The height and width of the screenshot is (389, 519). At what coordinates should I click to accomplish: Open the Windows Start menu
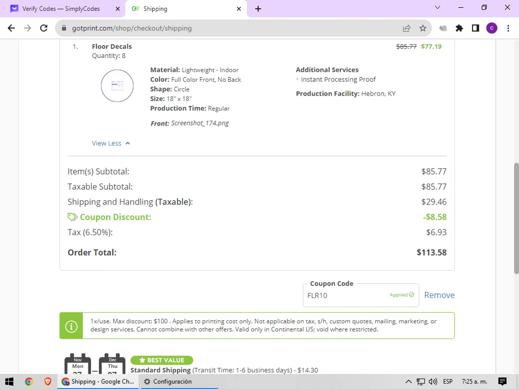(9, 381)
